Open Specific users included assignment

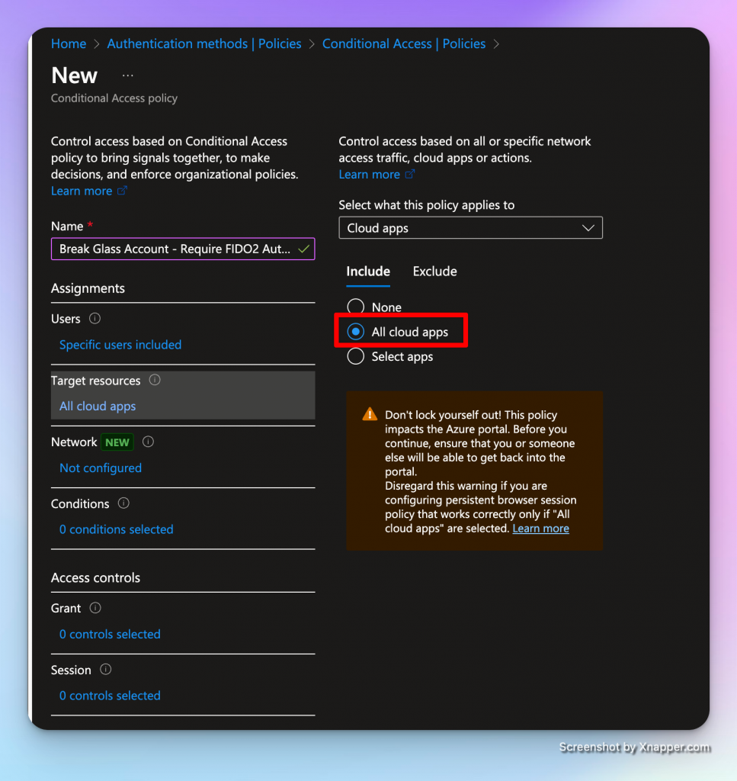120,345
